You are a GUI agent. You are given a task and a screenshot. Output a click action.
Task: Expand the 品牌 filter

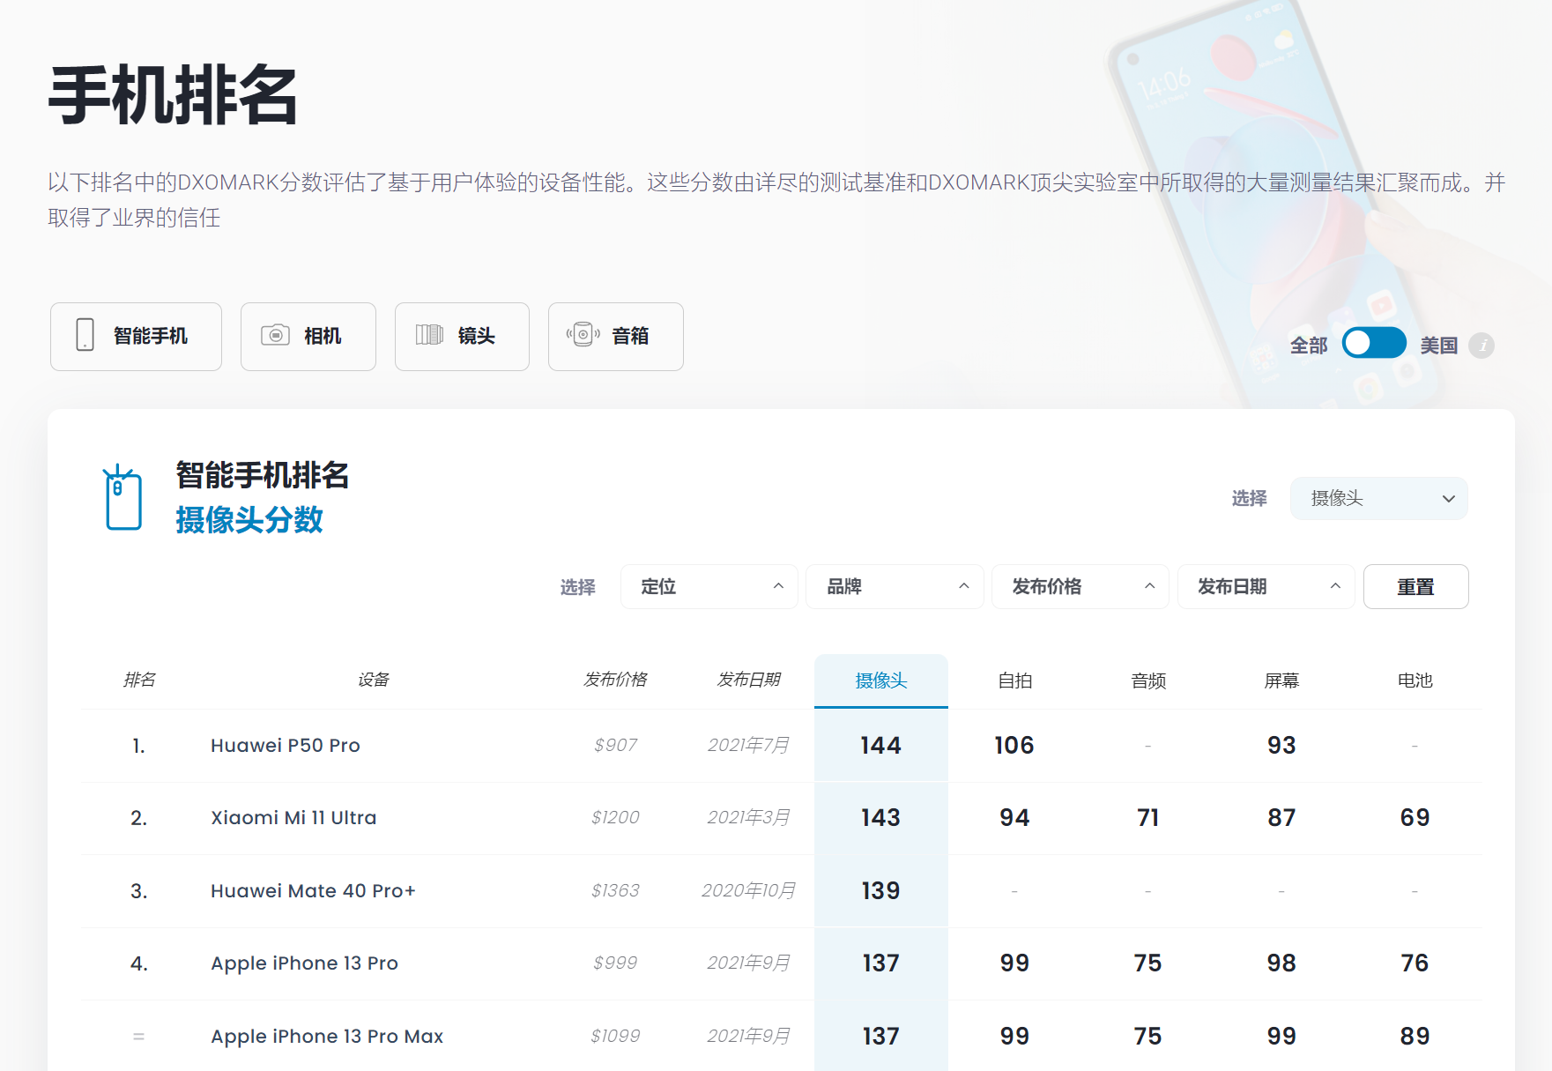coord(894,586)
